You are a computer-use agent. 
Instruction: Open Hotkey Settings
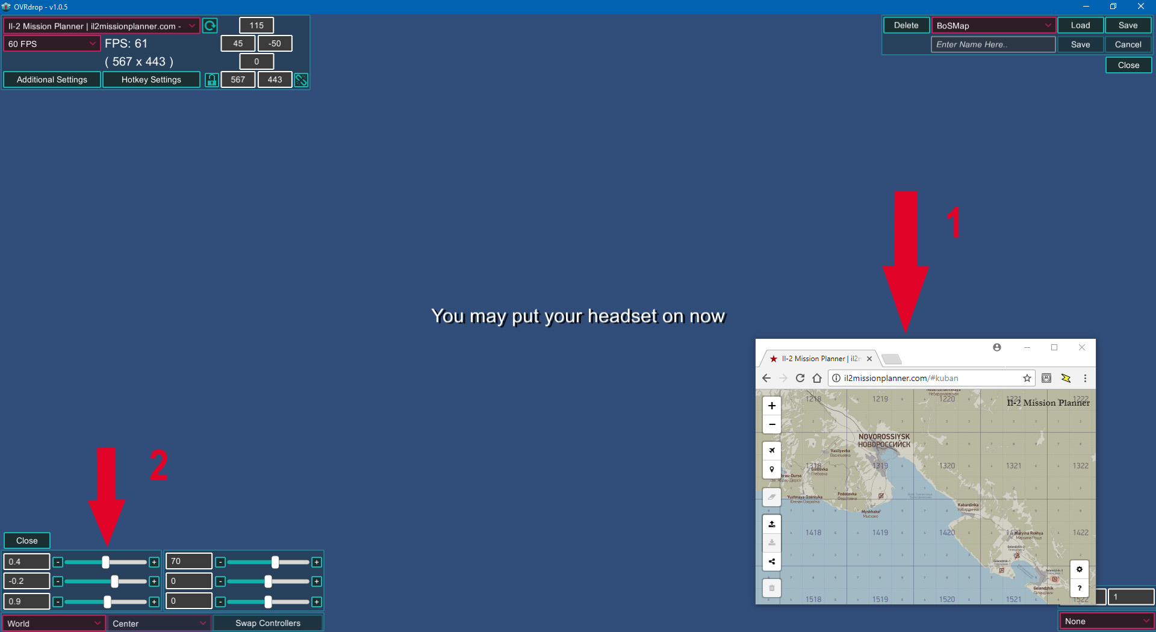pyautogui.click(x=151, y=80)
